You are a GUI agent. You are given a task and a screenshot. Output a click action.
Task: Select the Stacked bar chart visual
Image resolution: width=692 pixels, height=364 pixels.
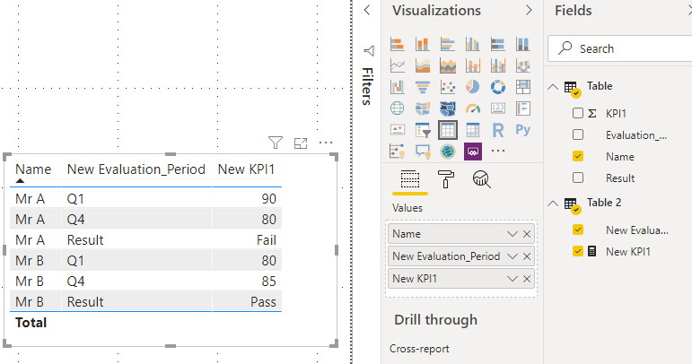[398, 44]
